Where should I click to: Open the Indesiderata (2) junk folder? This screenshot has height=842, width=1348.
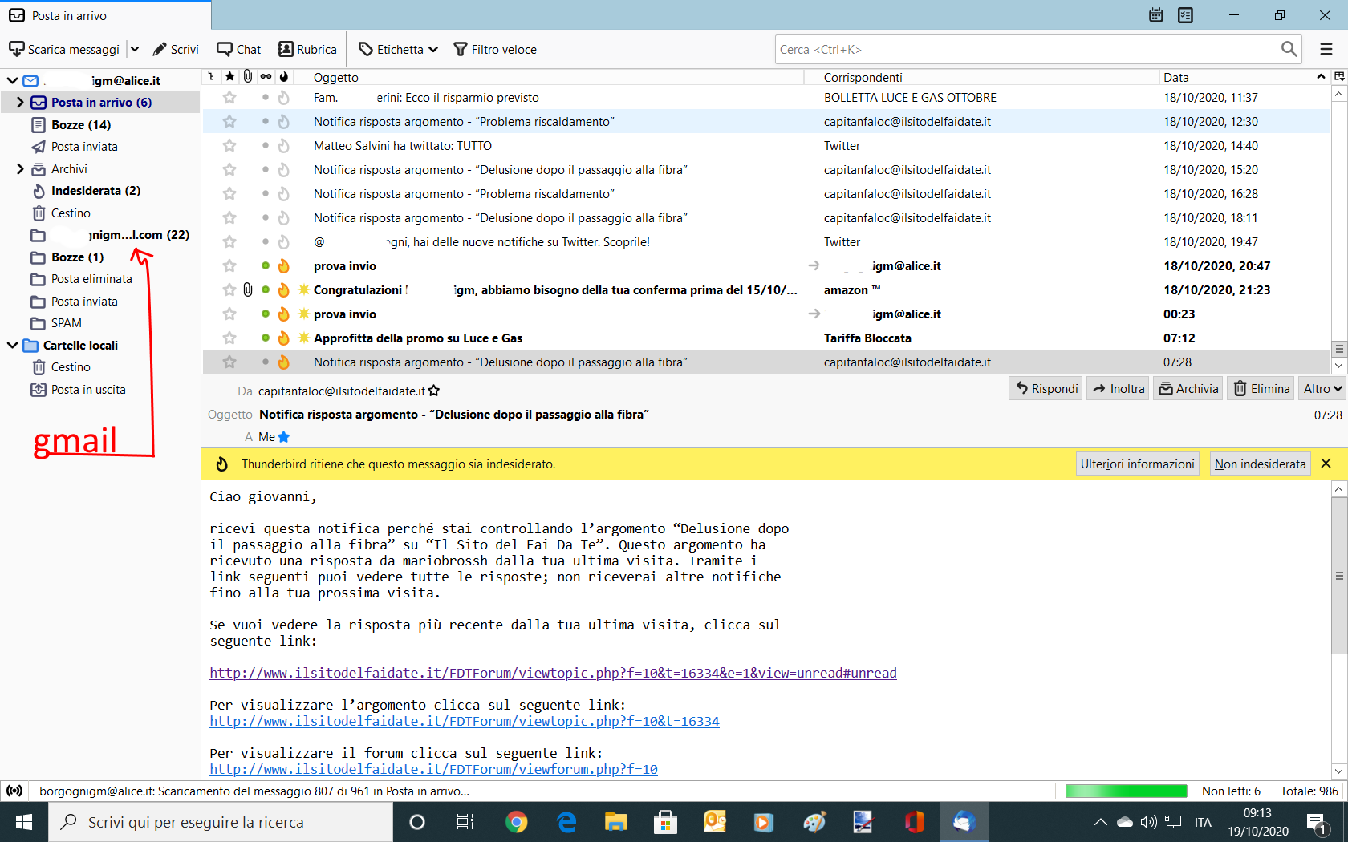95,190
